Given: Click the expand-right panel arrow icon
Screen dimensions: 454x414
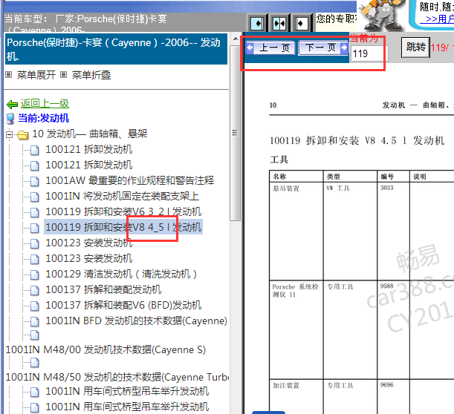Looking at the screenshot, I should click(x=257, y=23).
